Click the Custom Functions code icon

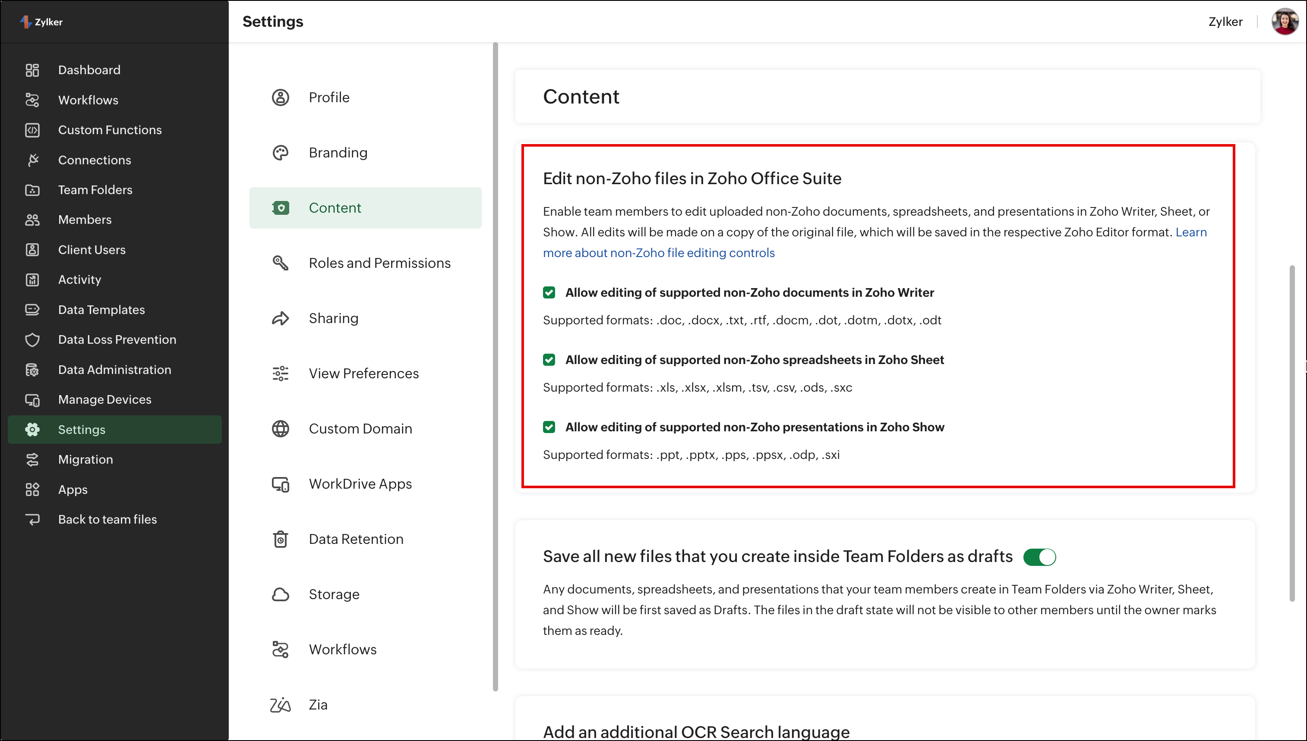(x=32, y=130)
